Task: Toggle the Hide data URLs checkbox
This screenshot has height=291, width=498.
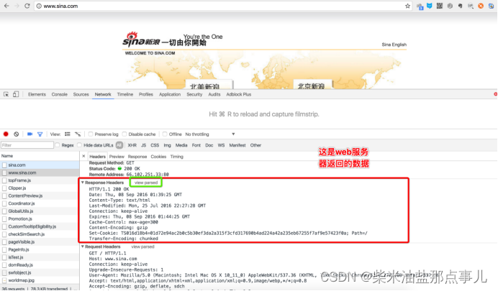Action: [79, 145]
